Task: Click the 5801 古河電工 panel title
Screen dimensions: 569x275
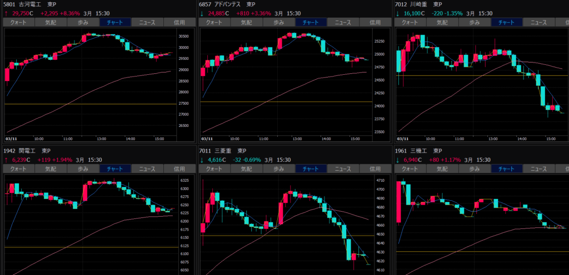Action: pos(27,4)
